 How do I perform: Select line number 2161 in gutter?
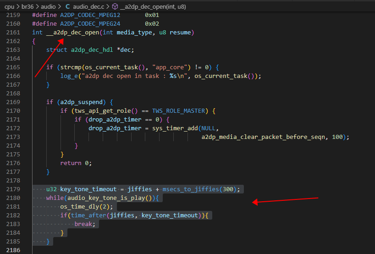(x=13, y=32)
